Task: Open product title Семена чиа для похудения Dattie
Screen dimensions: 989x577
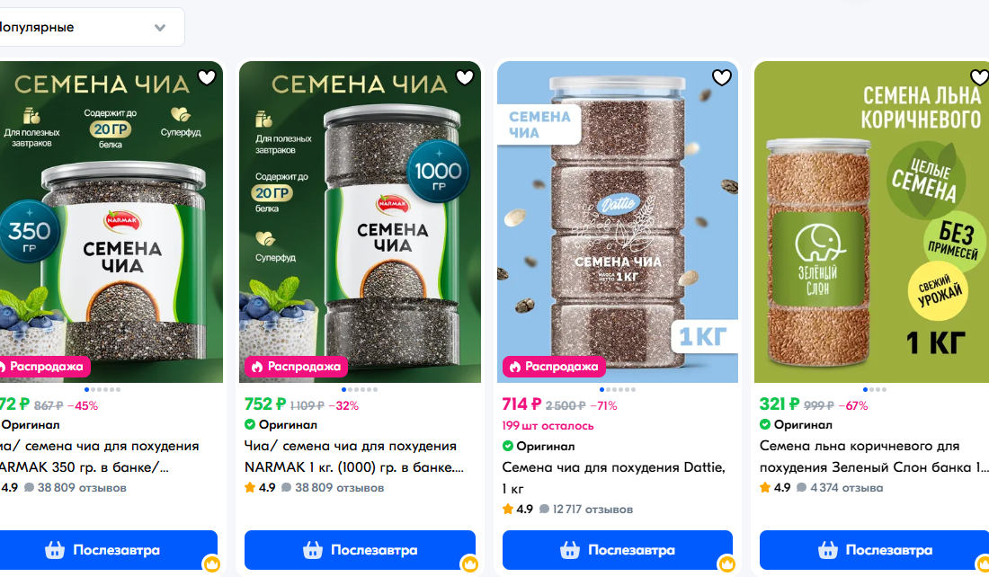Action: [x=614, y=477]
